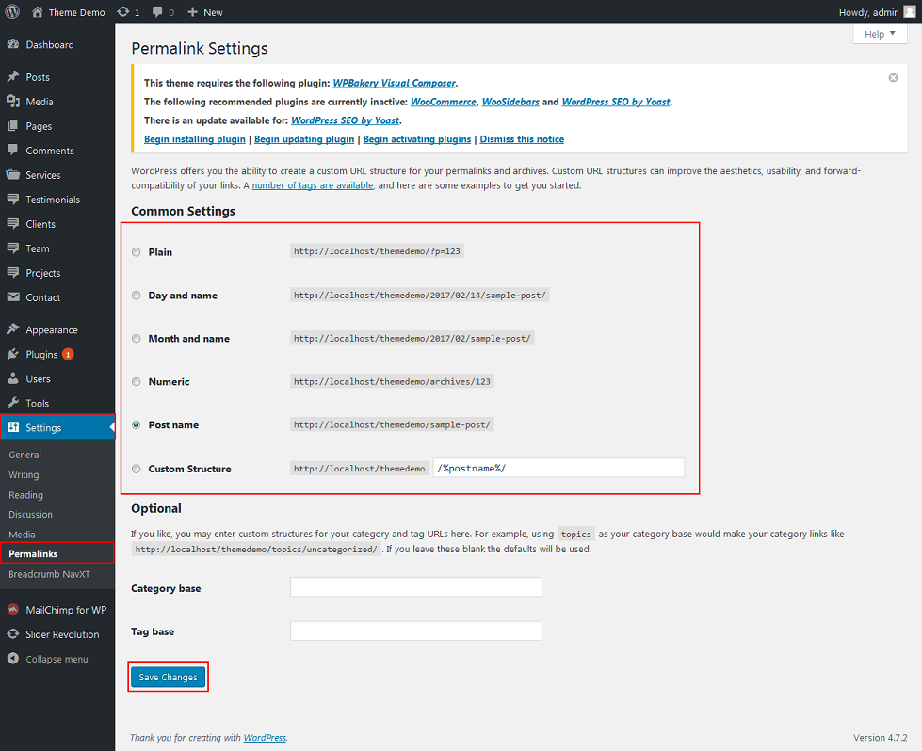Open the General settings submenu item
Screen dimensions: 922x751
tap(24, 455)
